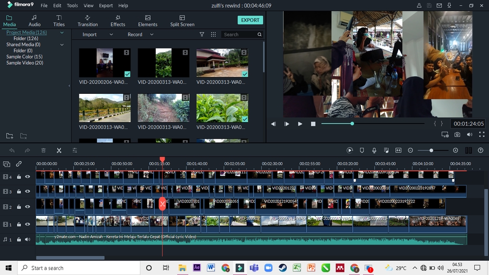
Task: Open the messages envelope icon
Action: (x=439, y=5)
